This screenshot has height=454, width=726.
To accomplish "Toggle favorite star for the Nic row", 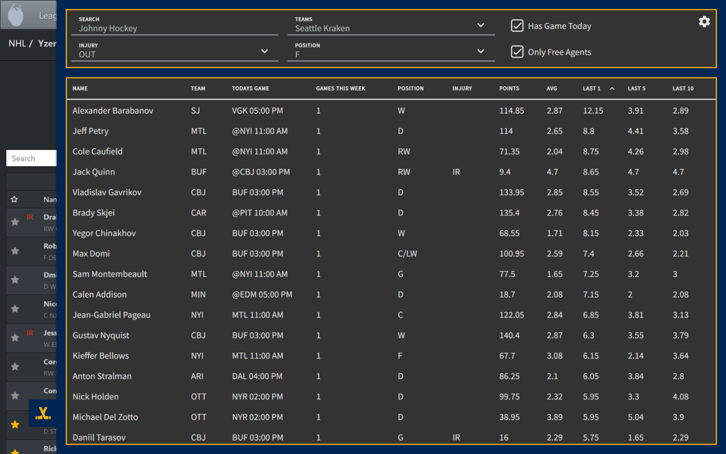I will tap(15, 309).
